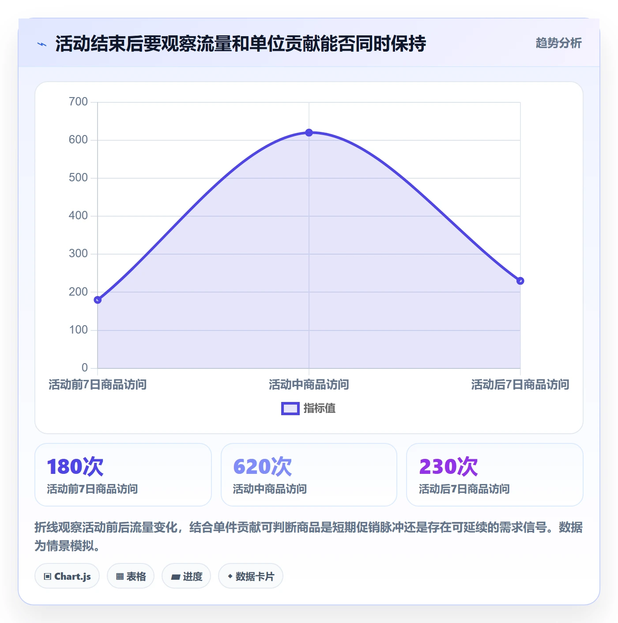Click the title 活动结束后要观察流量和单位贡献能否同时保持
The height and width of the screenshot is (623, 618).
pos(241,44)
